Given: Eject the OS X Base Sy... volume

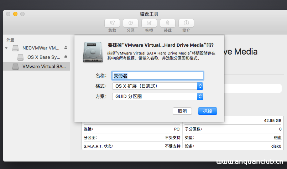Looking at the screenshot, I should (66, 57).
